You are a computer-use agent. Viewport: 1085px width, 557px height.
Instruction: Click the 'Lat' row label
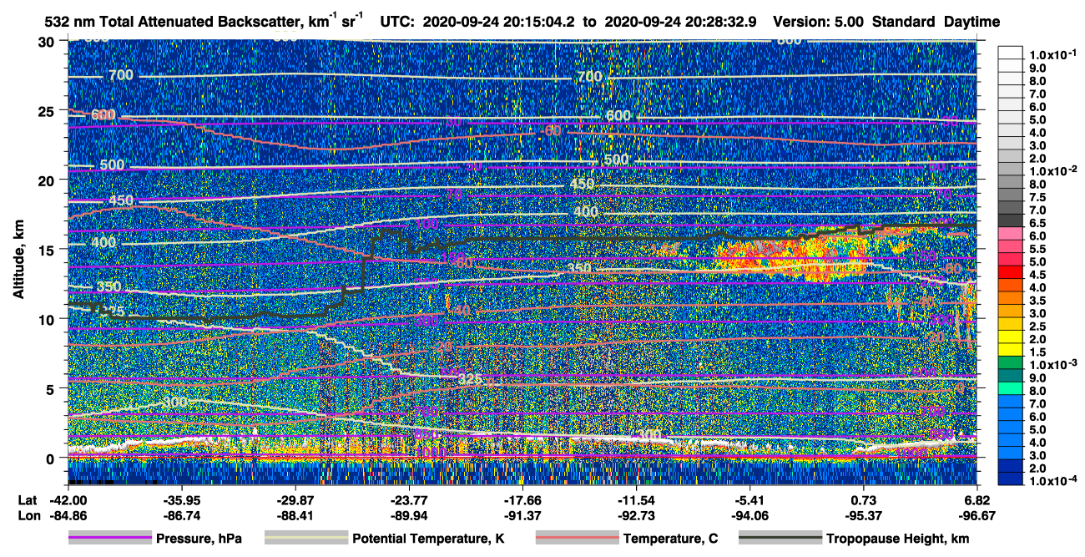pos(27,500)
